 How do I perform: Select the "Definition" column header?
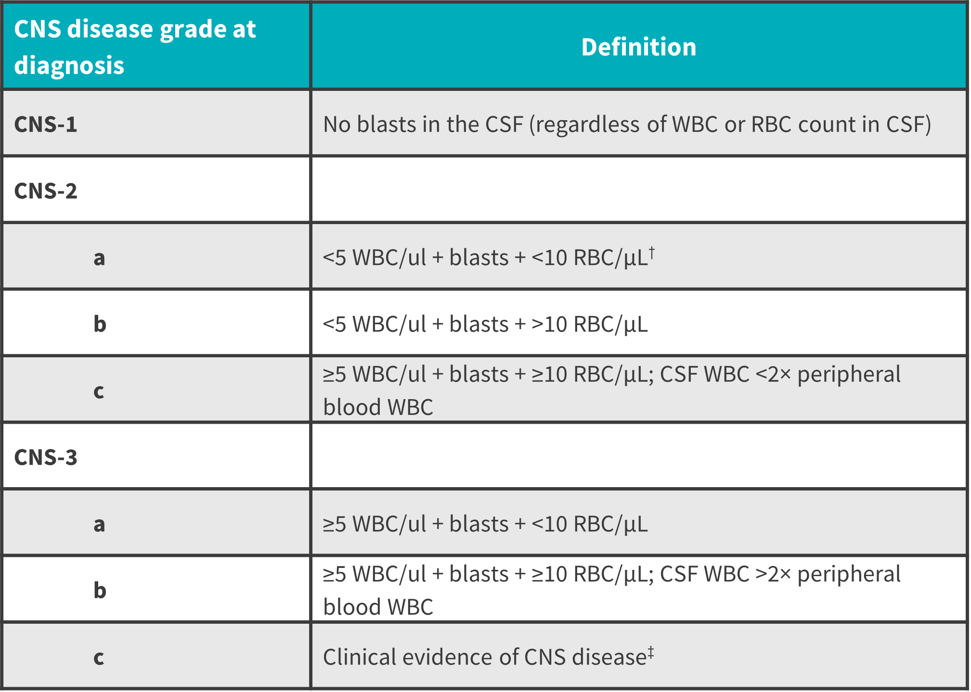638,47
